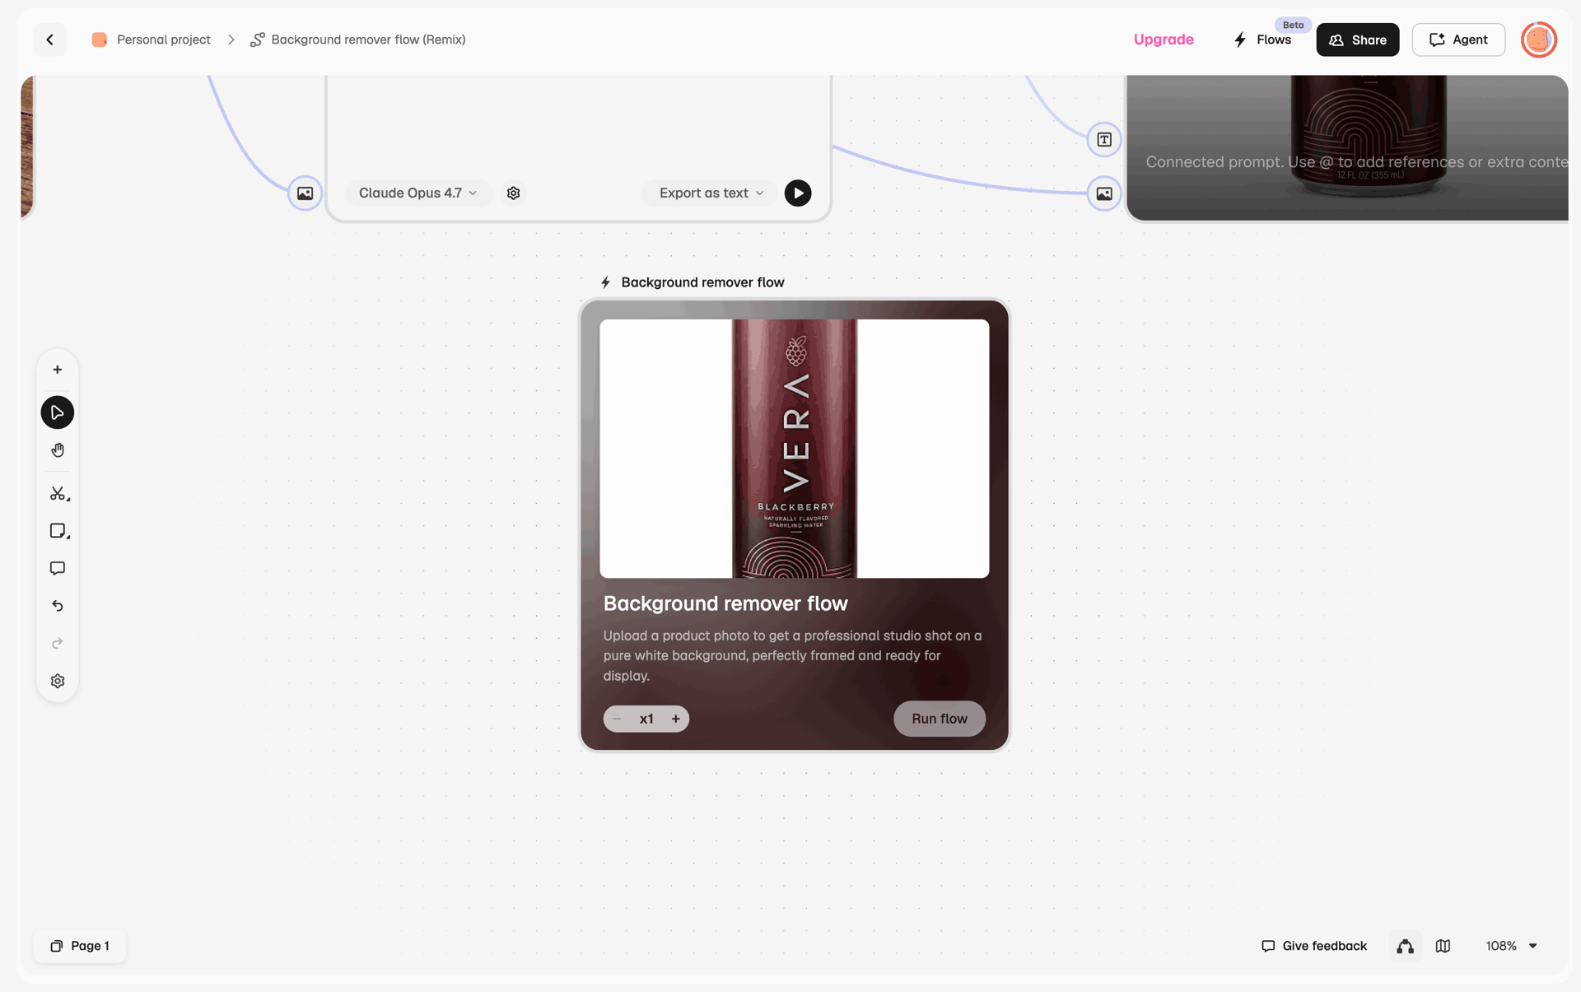Open the user profile avatar
1581x992 pixels.
(1538, 40)
